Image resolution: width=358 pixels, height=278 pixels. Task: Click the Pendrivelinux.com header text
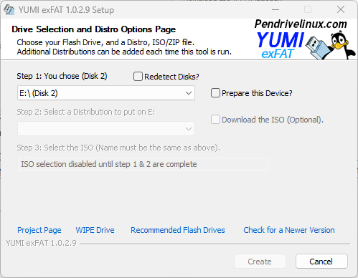click(x=301, y=24)
